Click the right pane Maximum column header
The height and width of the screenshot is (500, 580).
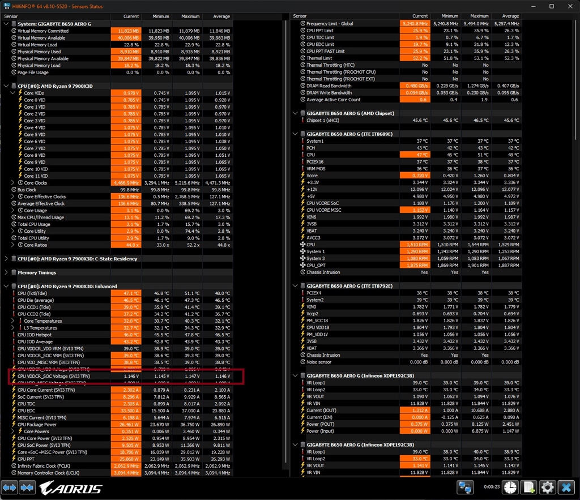pos(476,16)
